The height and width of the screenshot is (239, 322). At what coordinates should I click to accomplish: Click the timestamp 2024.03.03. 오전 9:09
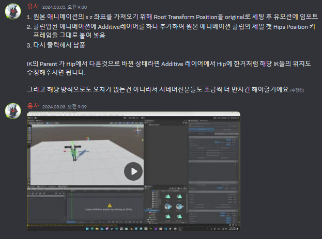pyautogui.click(x=65, y=107)
